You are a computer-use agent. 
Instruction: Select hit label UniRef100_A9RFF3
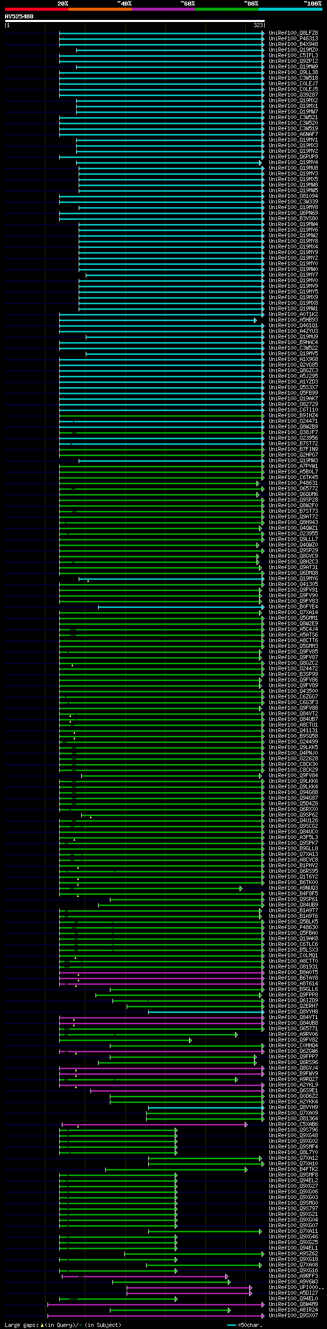click(x=293, y=1276)
